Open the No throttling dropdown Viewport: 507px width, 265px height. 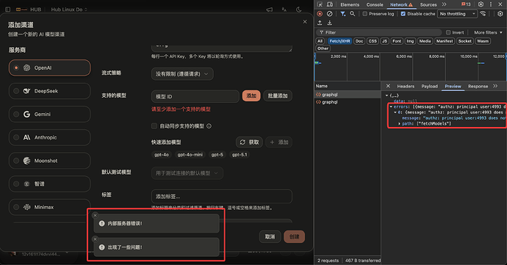(458, 14)
